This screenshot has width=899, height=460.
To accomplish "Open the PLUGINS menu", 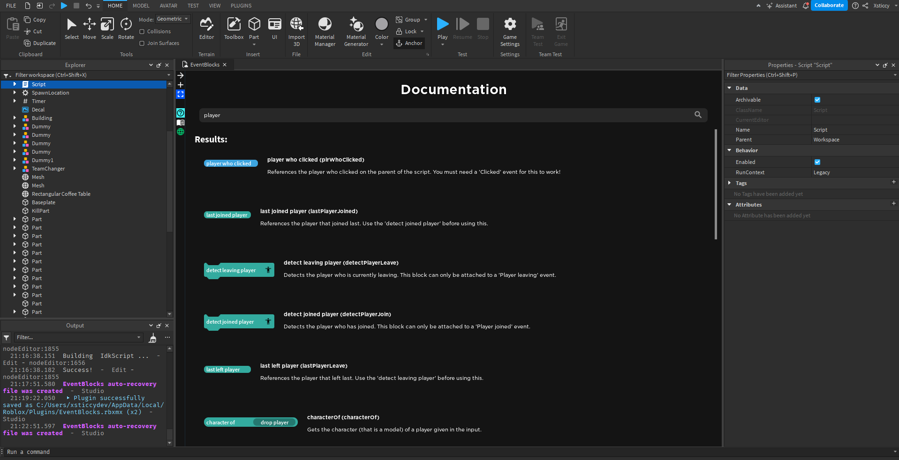I will (x=241, y=6).
